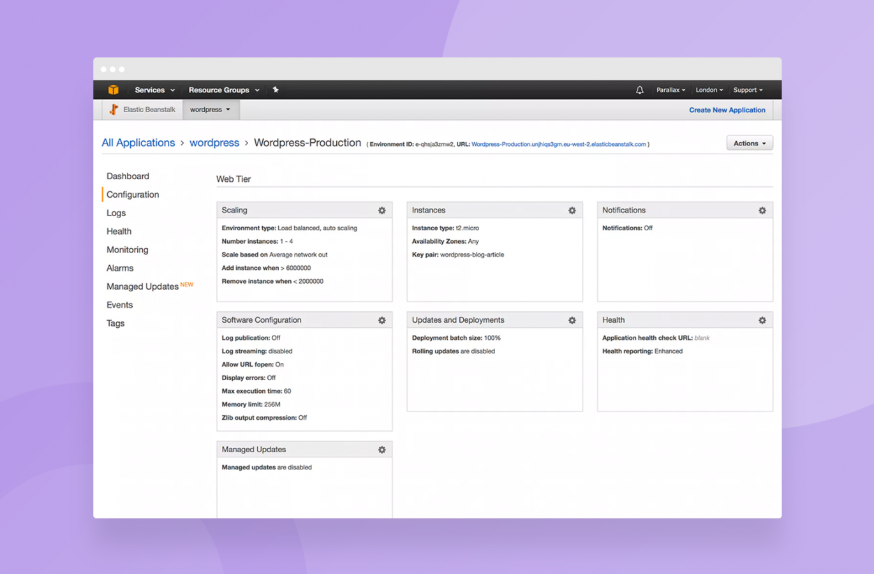Screen dimensions: 874x574
Task: Go to Dashboard in sidebar
Action: coord(128,176)
